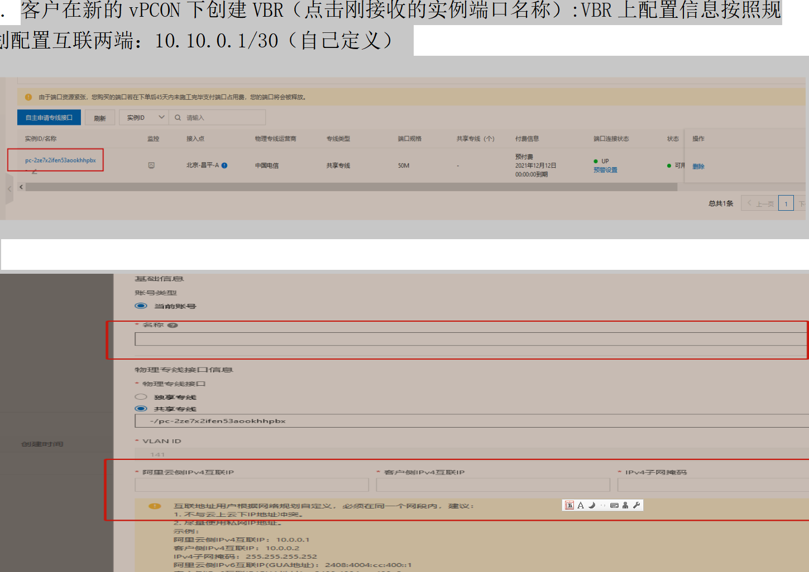Viewport: 809px width, 572px height.
Task: Click the 阿里云侧IPv4互联IP input field
Action: [252, 485]
